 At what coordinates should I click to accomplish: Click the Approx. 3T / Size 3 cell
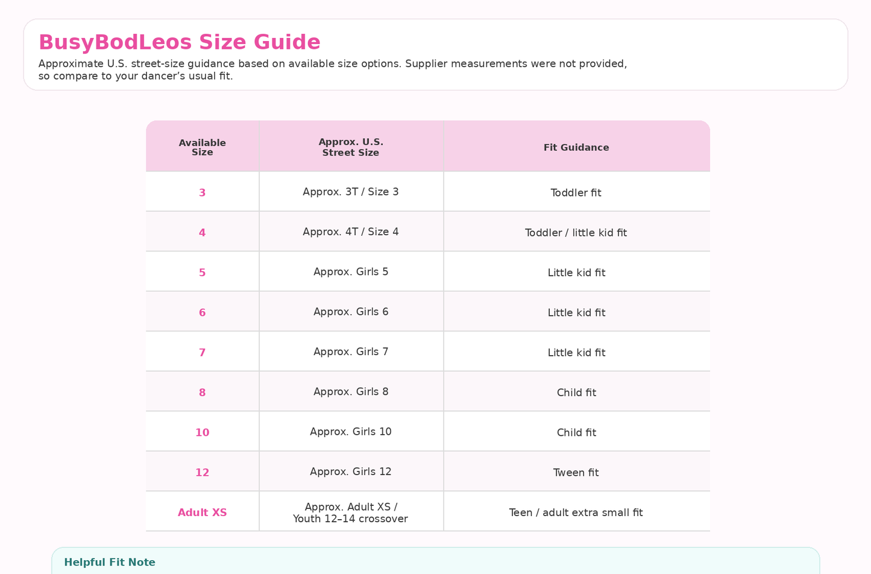[351, 192]
